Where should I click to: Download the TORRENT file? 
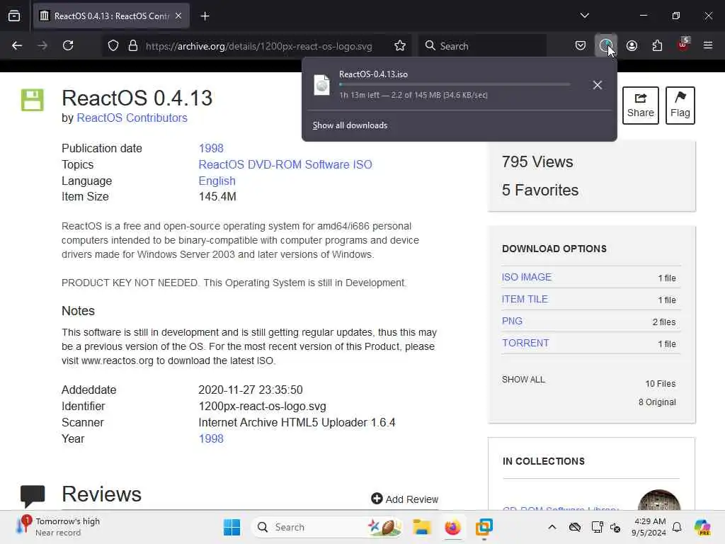526,344
